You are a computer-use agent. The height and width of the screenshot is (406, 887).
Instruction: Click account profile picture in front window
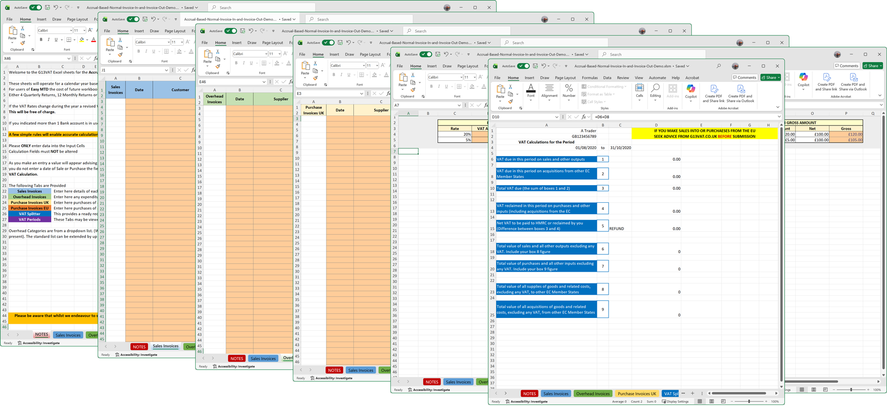point(735,66)
